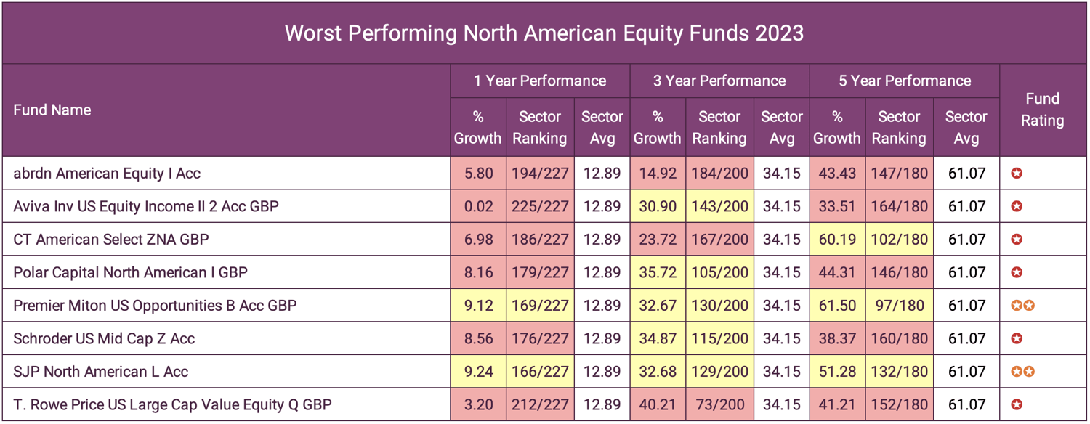Click the Fund Name column header

coord(52,110)
